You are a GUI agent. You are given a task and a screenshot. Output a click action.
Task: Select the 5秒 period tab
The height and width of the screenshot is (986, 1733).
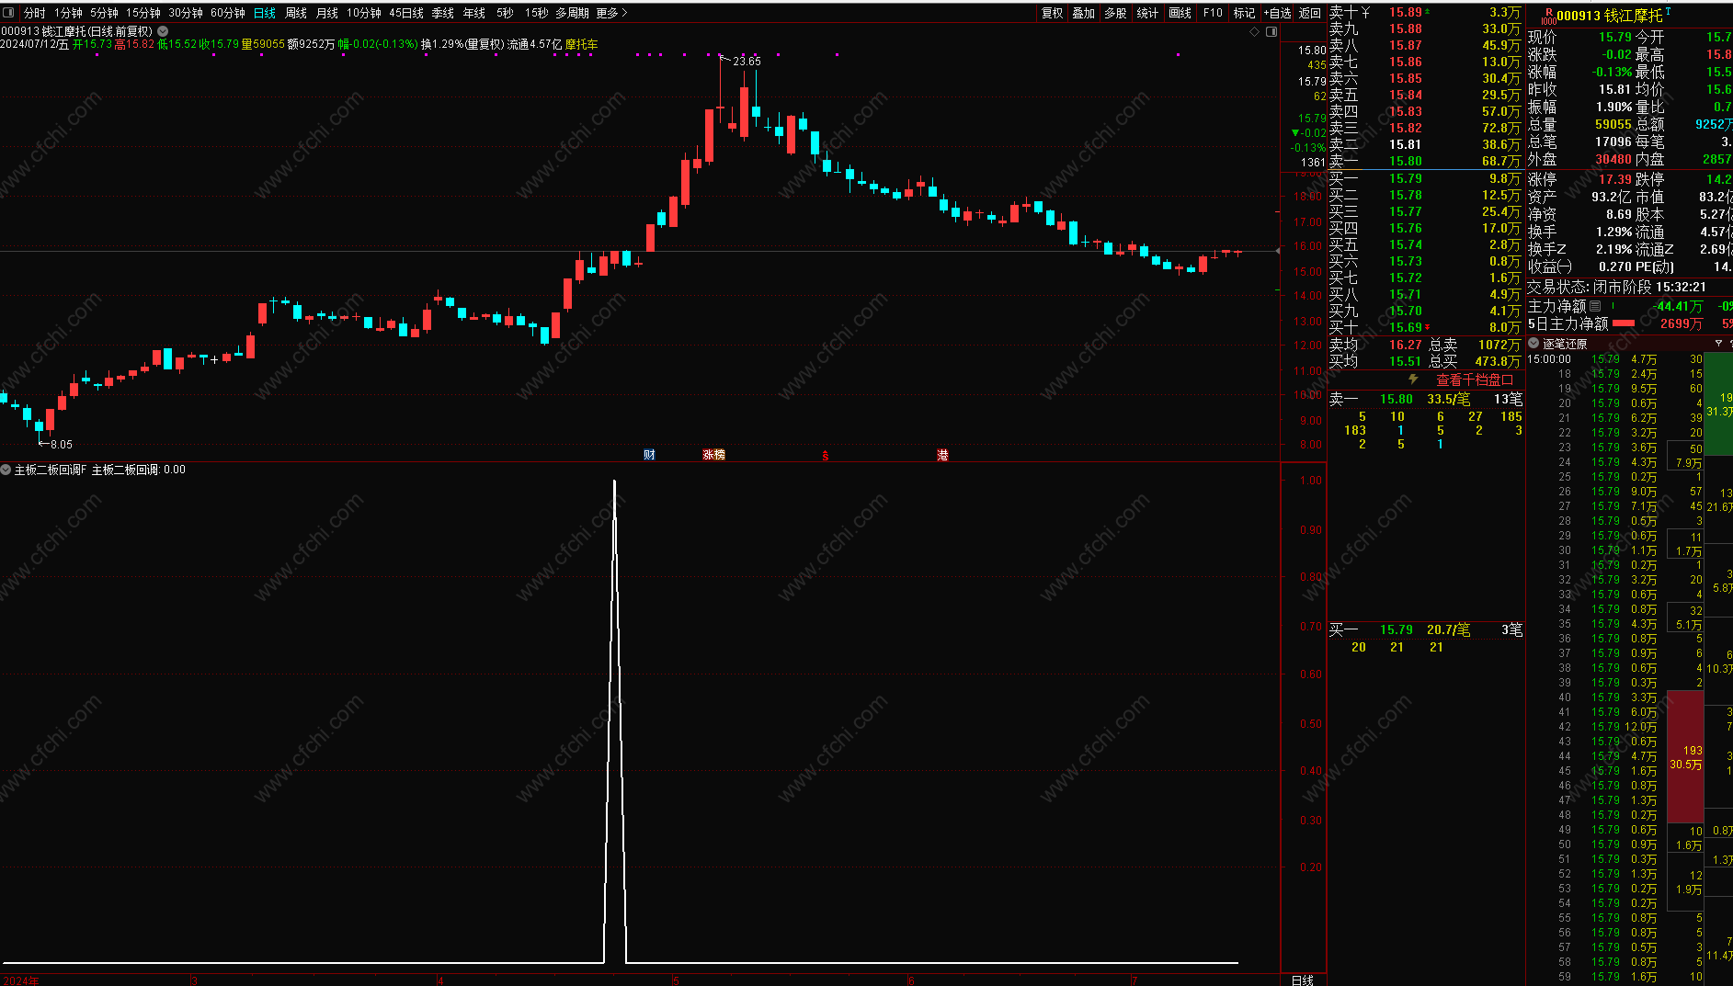pos(505,13)
